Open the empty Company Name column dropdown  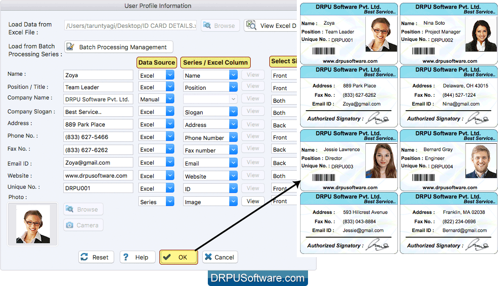[x=233, y=99]
